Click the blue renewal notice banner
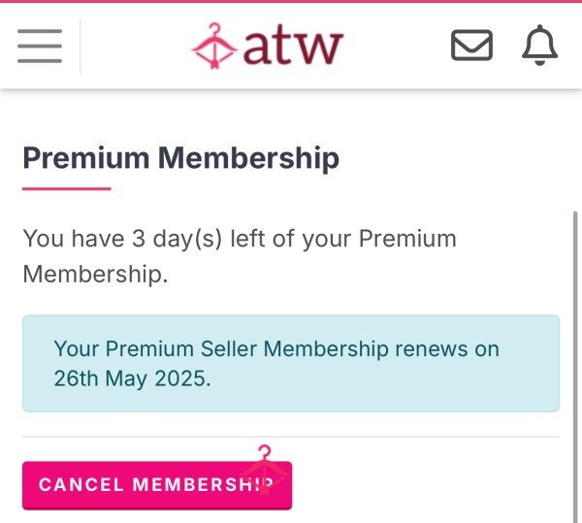 tap(291, 364)
